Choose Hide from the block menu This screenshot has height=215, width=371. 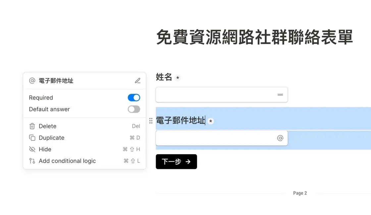84,149
